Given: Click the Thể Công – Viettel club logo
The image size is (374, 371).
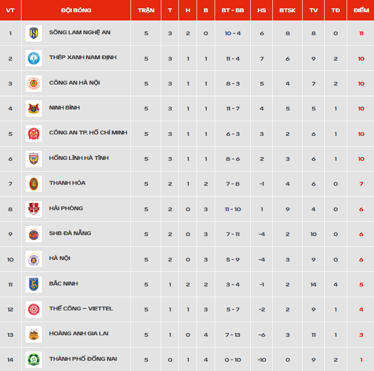Looking at the screenshot, I should click(34, 309).
